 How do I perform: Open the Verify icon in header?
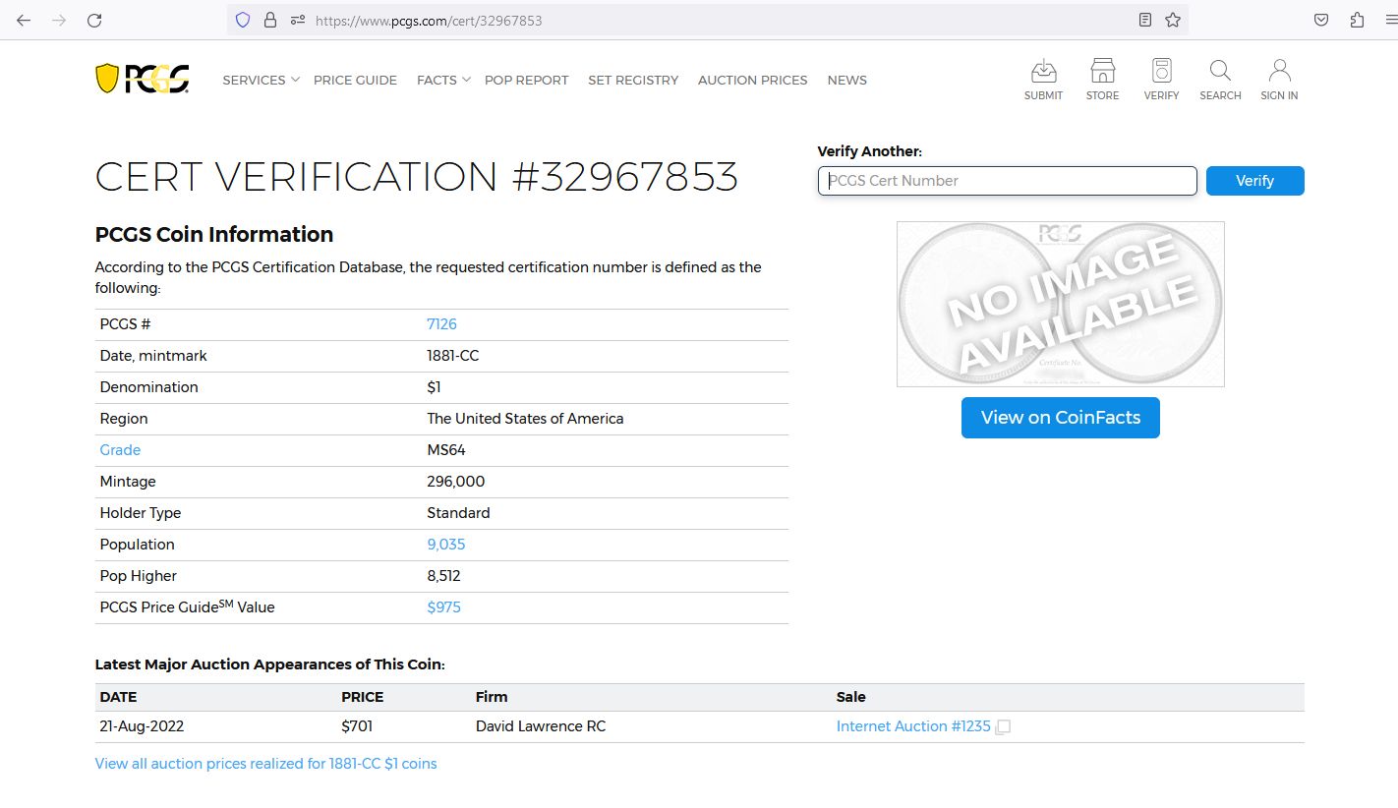pos(1161,80)
